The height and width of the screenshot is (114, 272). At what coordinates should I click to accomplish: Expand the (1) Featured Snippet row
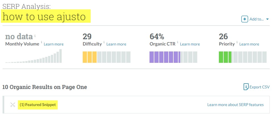click(x=38, y=105)
